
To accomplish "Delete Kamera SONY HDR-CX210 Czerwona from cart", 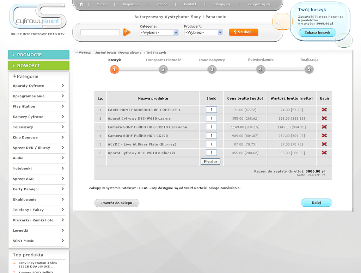I will 324,127.
